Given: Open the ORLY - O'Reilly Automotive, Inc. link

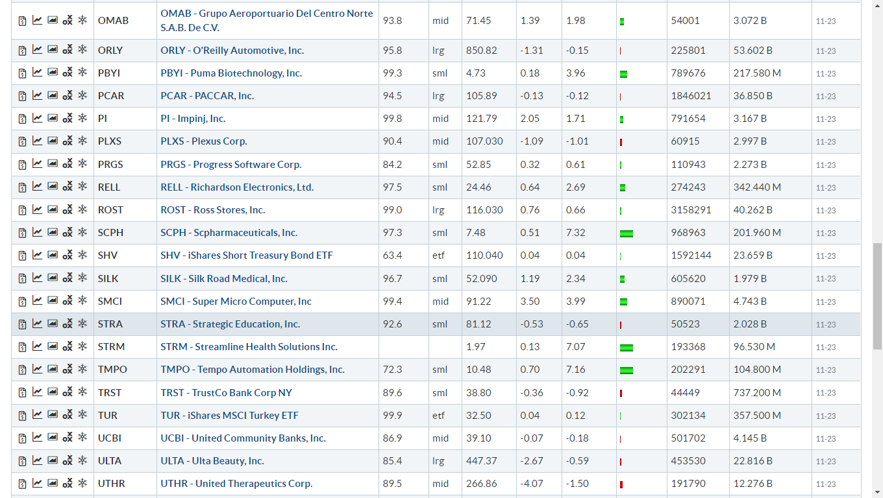Looking at the screenshot, I should [232, 50].
